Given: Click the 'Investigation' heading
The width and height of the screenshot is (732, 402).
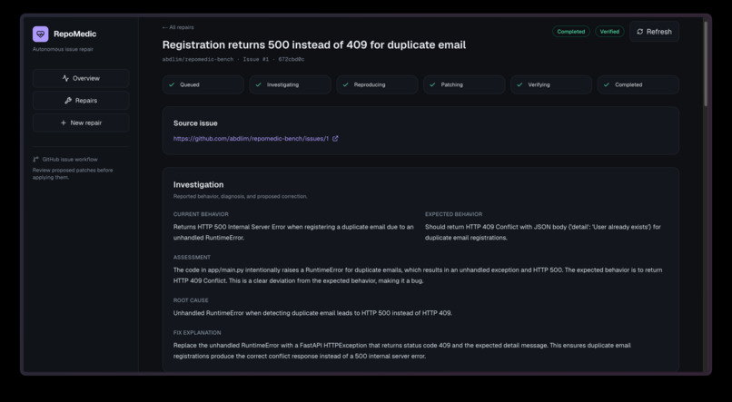Looking at the screenshot, I should tap(198, 185).
